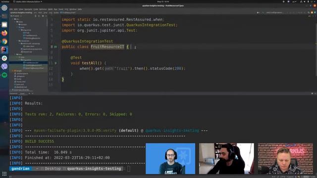Open the Navigate menu
This screenshot has height=178, width=317.
click(28, 9)
